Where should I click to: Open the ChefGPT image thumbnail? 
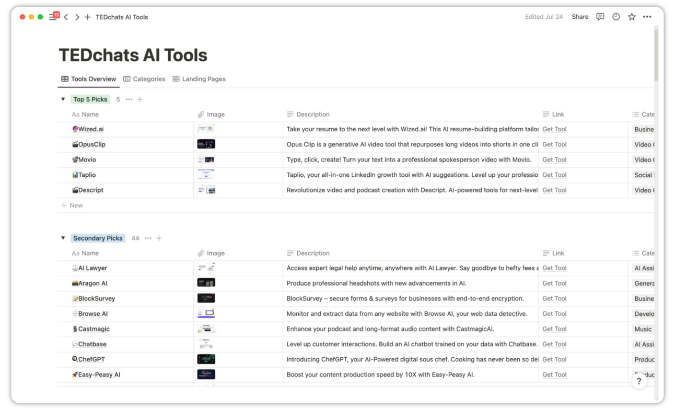[206, 359]
